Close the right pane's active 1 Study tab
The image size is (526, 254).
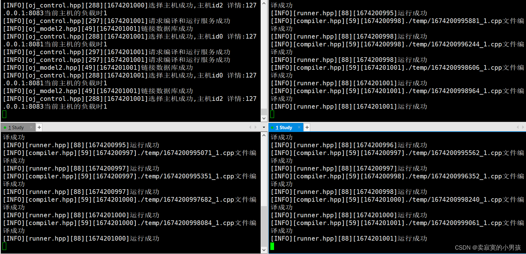click(299, 127)
